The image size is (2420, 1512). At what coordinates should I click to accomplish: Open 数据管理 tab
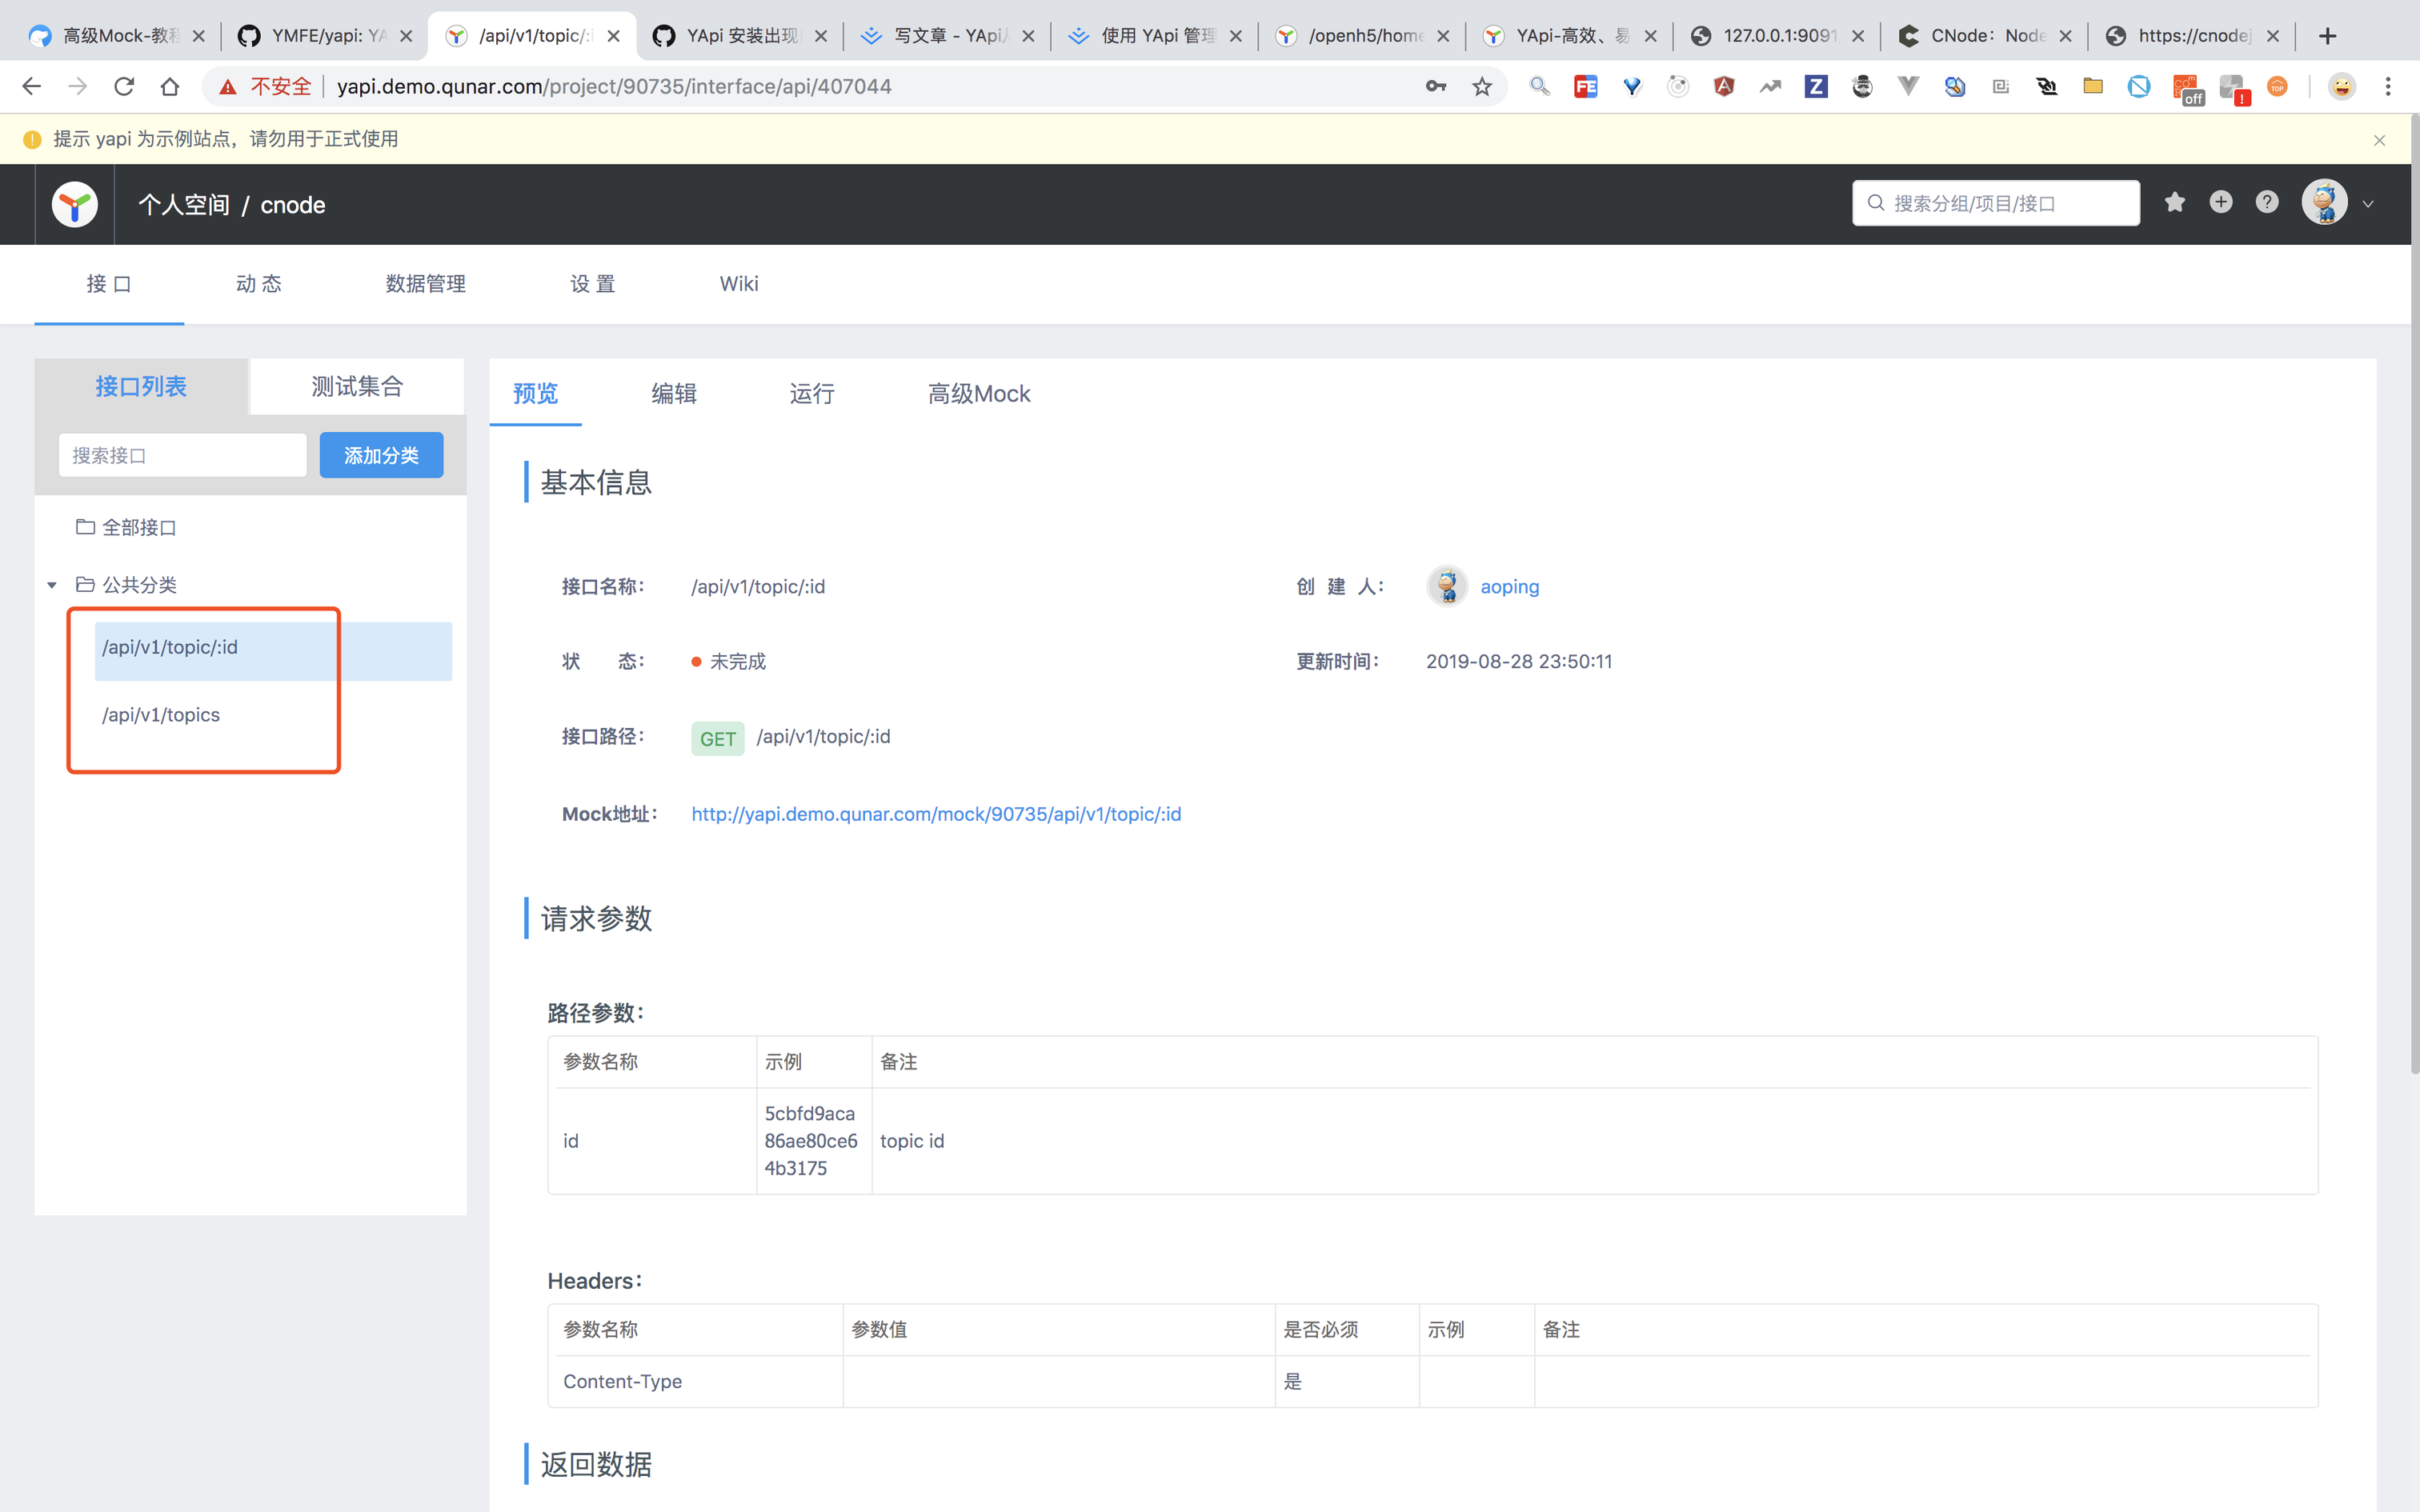pyautogui.click(x=426, y=284)
